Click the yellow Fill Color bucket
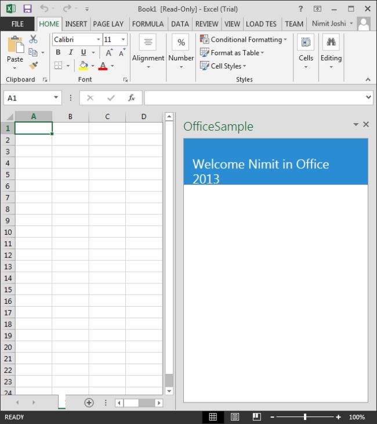This screenshot has height=424, width=377. click(x=84, y=66)
